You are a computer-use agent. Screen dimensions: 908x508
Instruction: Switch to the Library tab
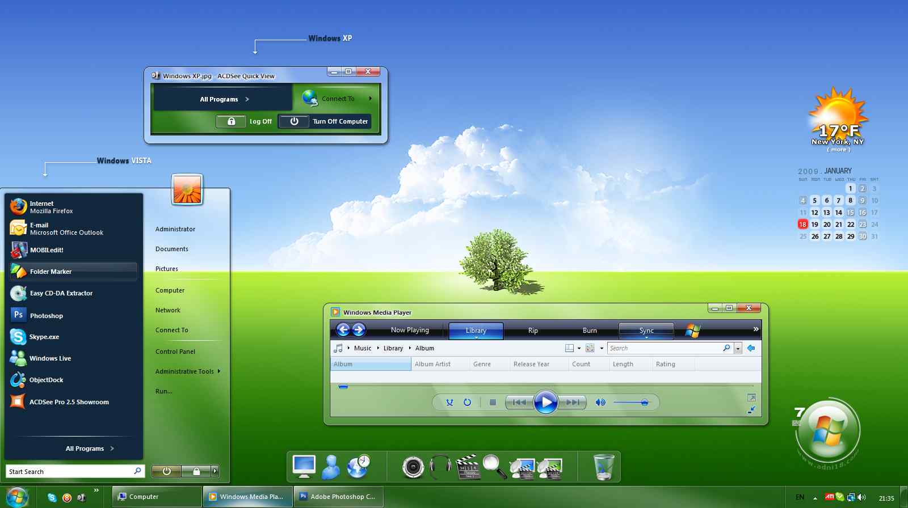(476, 331)
